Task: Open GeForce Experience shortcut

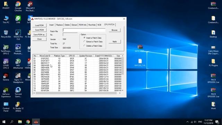Action: point(6,92)
